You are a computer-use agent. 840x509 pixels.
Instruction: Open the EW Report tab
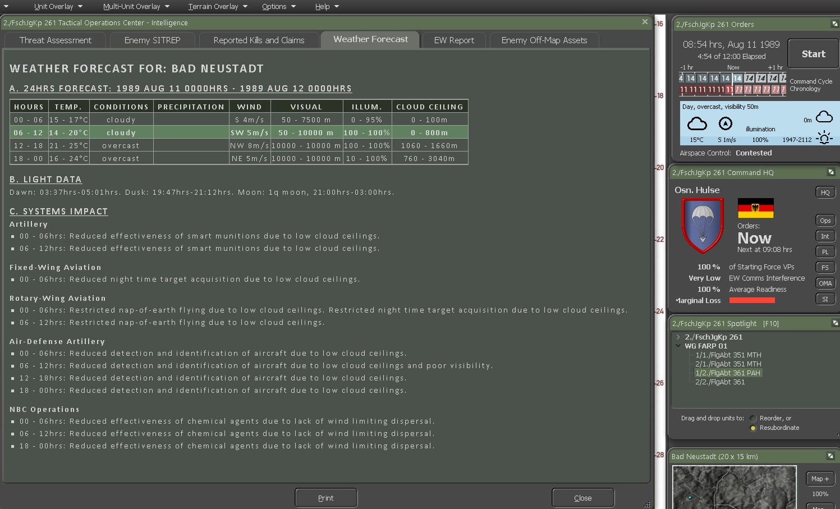click(454, 40)
